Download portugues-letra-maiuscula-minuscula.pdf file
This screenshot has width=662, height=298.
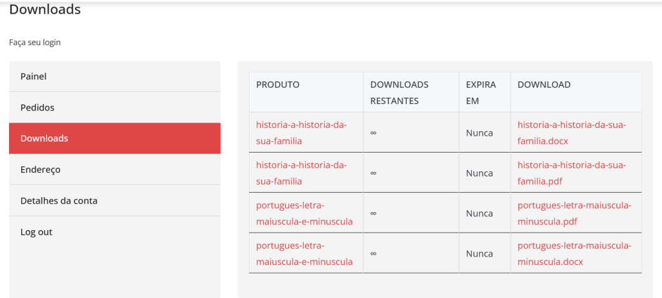coord(574,213)
